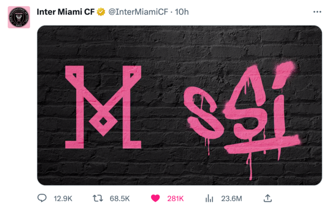Unlike the tweet via the pink heart
Image resolution: width=330 pixels, height=208 pixels.
click(155, 198)
